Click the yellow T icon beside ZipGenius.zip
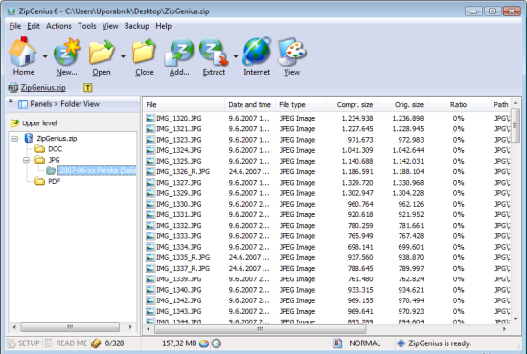527x354 pixels. tap(87, 88)
